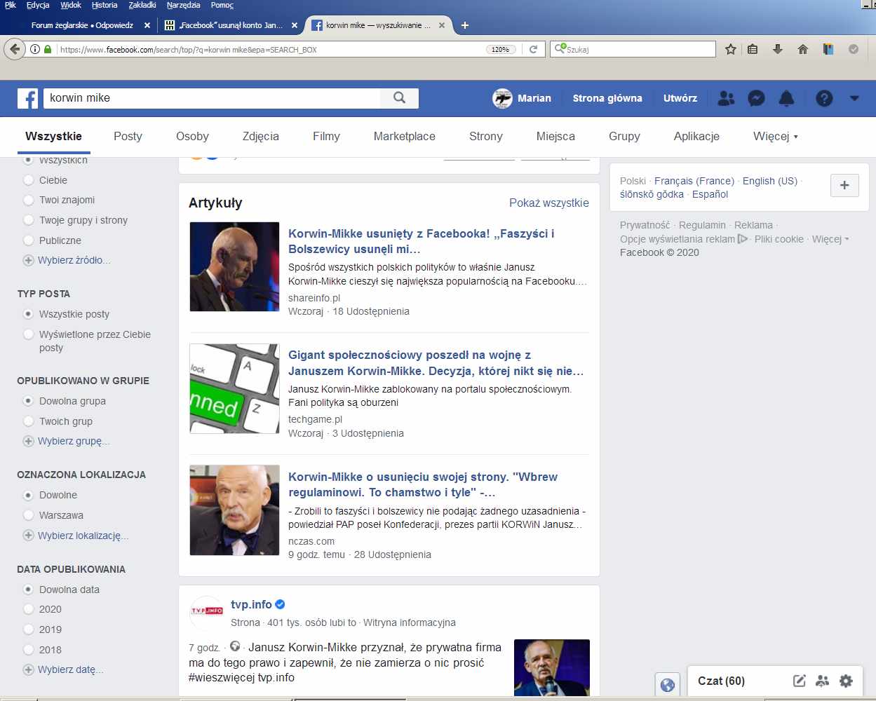876x701 pixels.
Task: Select Twoje grupy i strony radio
Action: 29,220
